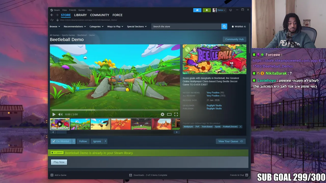
Task: Click the Multiplayer tag
Action: pyautogui.click(x=188, y=127)
